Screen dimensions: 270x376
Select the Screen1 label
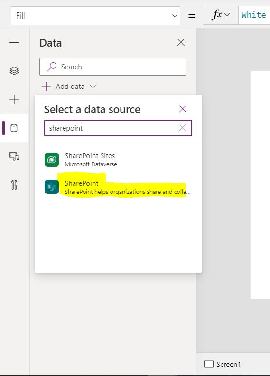(229, 365)
